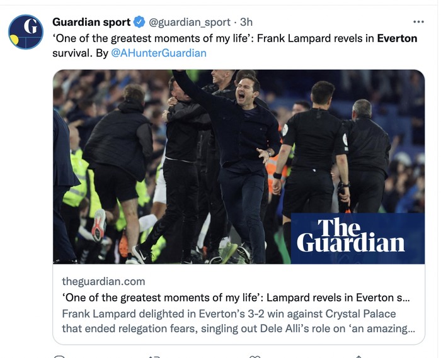This screenshot has height=358, width=441.
Task: Click the @guardian_sport handle
Action: tap(190, 22)
